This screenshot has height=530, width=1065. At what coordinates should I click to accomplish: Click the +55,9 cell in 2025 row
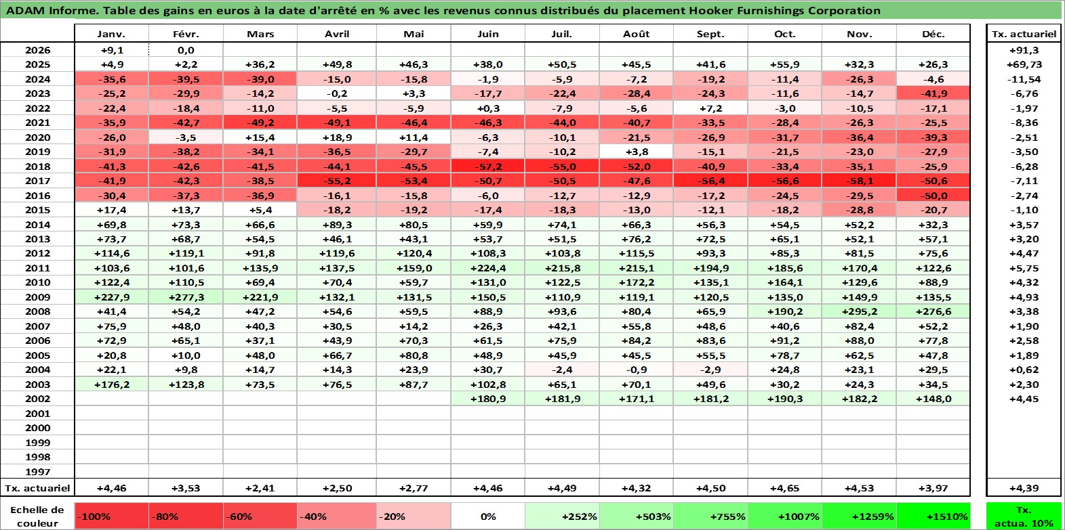pyautogui.click(x=785, y=64)
